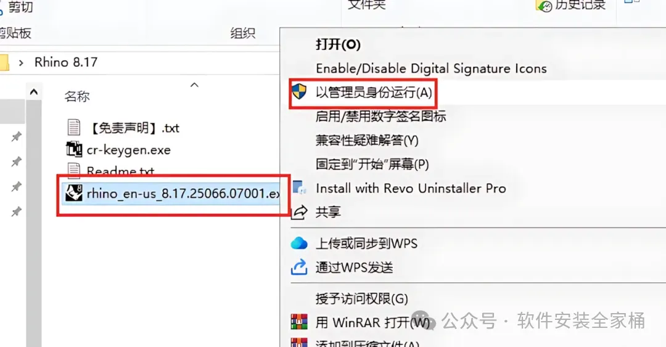The image size is (666, 347).
Task: Click the 通过WPS发送 send icon
Action: click(x=299, y=267)
